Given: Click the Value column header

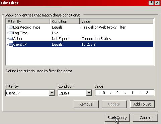Looking at the screenshot, I should pos(116,21).
